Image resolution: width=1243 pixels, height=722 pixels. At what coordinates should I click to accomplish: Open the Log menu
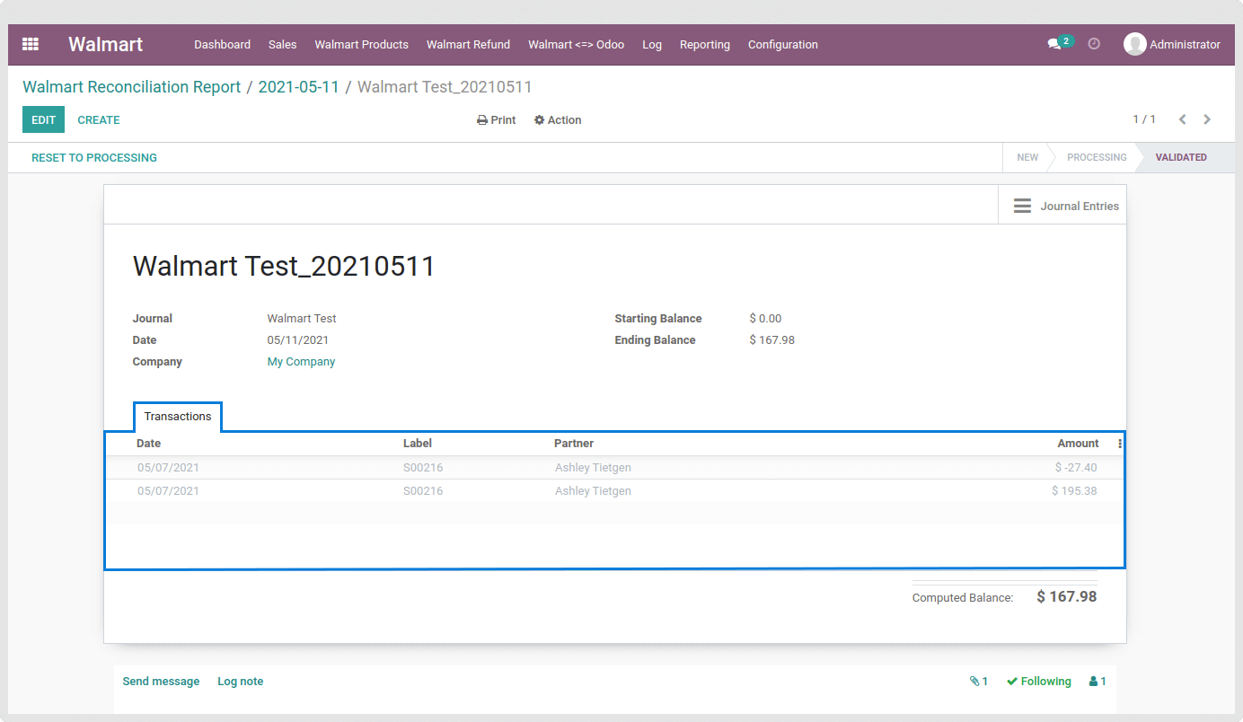click(652, 44)
